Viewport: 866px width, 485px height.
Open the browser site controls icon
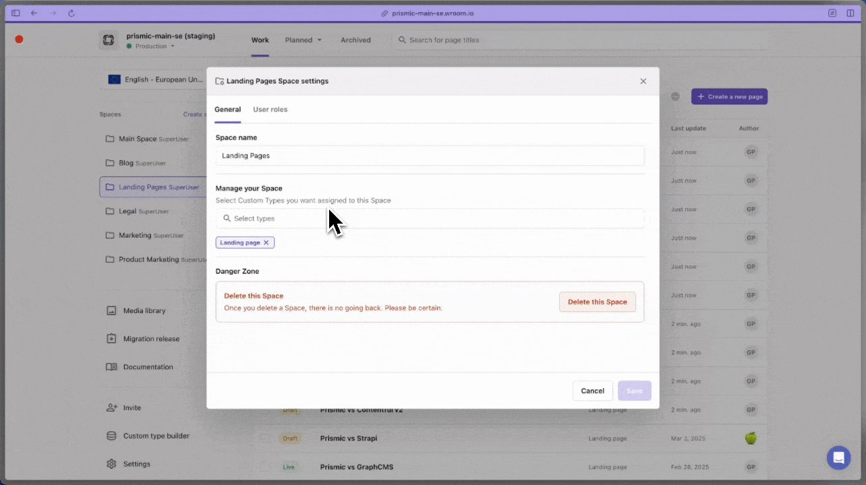pyautogui.click(x=832, y=13)
